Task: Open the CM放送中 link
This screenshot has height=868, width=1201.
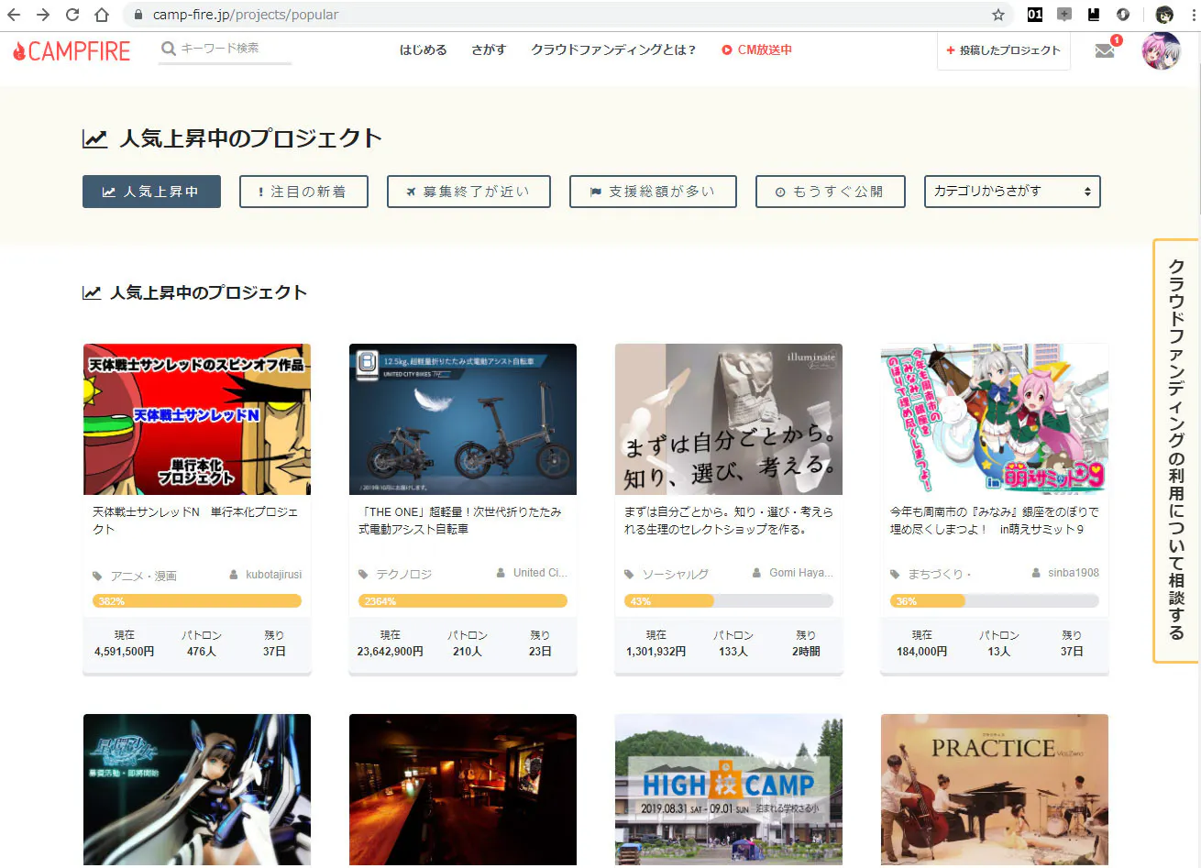Action: pyautogui.click(x=756, y=50)
